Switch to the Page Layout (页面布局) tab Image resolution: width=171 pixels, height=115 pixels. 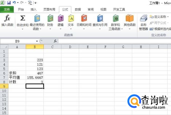pos(49,9)
